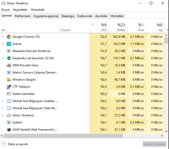Screen dimensions: 169x149
Task: Click the Görevi sonlandır button
Action: [x=154, y=144]
